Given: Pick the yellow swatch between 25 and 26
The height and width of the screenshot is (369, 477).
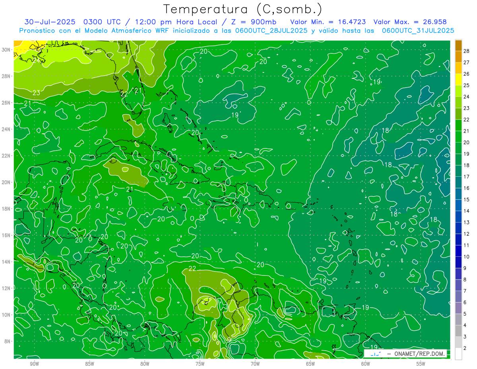Looking at the screenshot, I should click(458, 80).
